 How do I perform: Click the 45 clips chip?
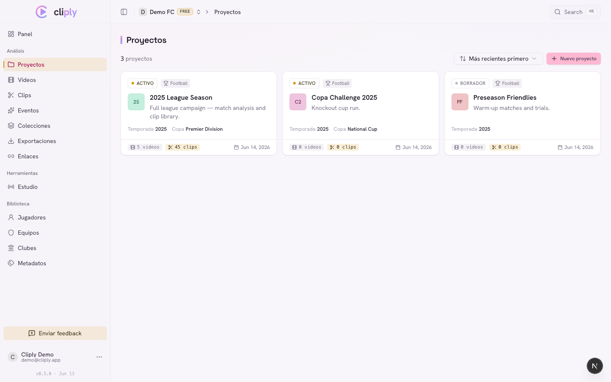(182, 147)
